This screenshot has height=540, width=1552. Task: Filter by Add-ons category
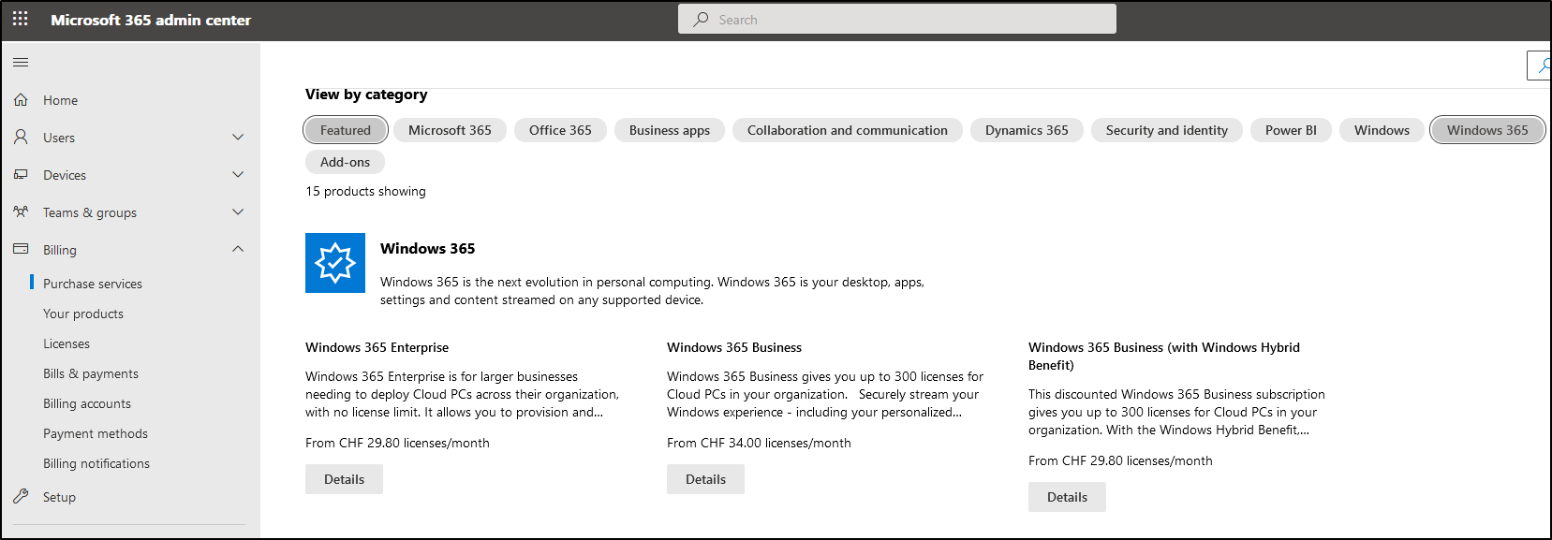point(345,162)
